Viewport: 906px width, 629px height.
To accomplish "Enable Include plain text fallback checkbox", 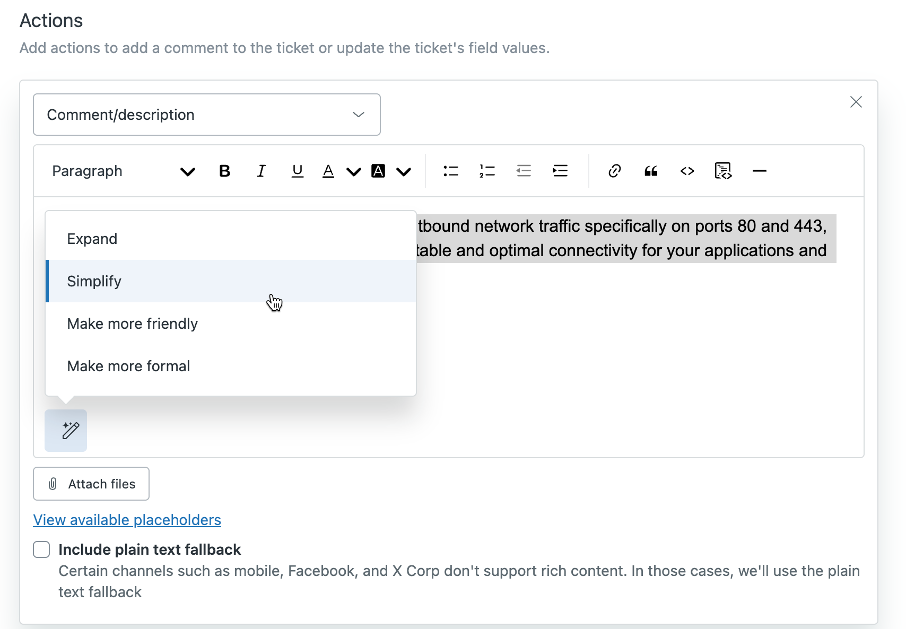I will tap(41, 549).
